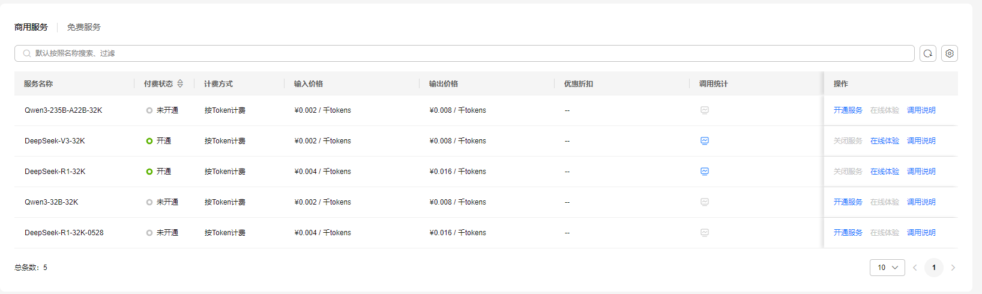This screenshot has width=982, height=294.
Task: Sort by 付费状态 column arrows
Action: tap(180, 84)
